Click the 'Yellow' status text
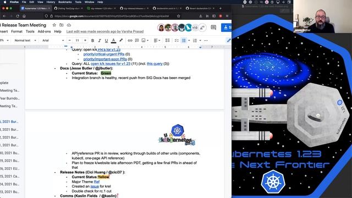The image size is (352, 198). [x=103, y=177]
